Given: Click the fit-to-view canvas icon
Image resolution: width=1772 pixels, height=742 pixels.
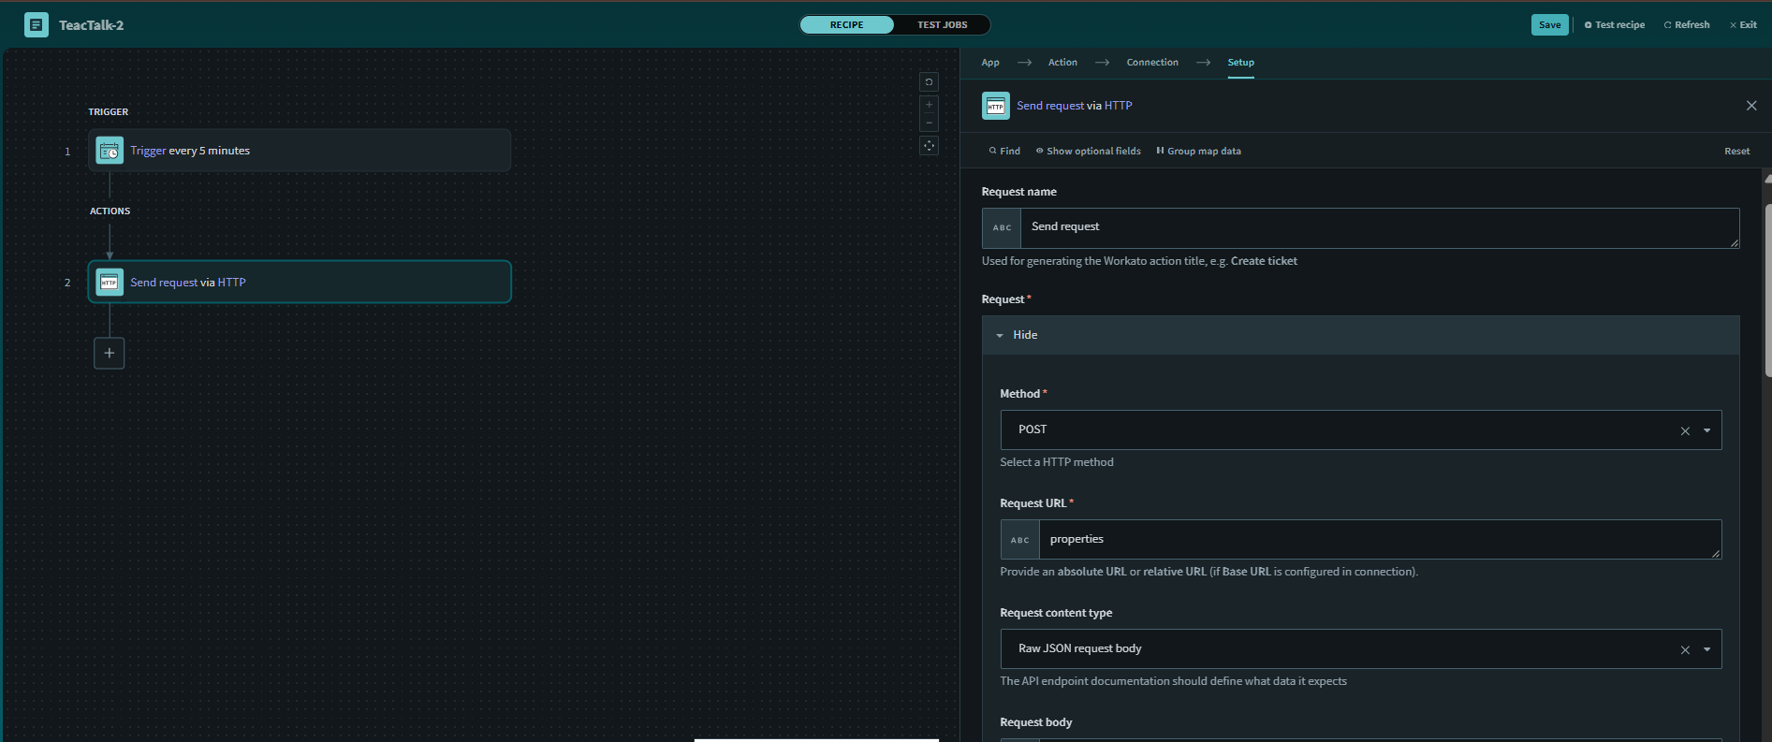Looking at the screenshot, I should [929, 146].
